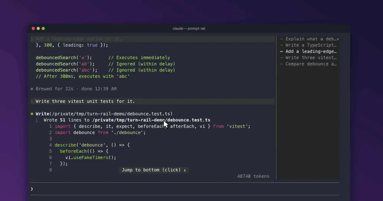Click the dash marker beside Compare debounce
This screenshot has width=383, height=201.
282,64
